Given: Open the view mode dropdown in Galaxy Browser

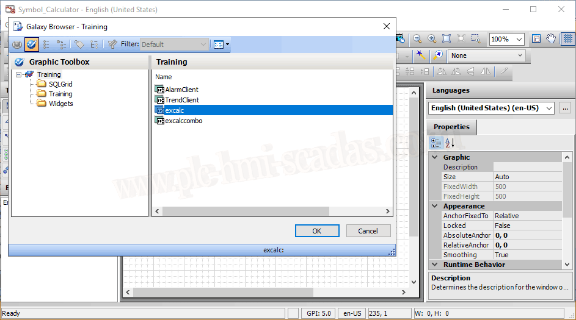Looking at the screenshot, I should click(x=221, y=44).
